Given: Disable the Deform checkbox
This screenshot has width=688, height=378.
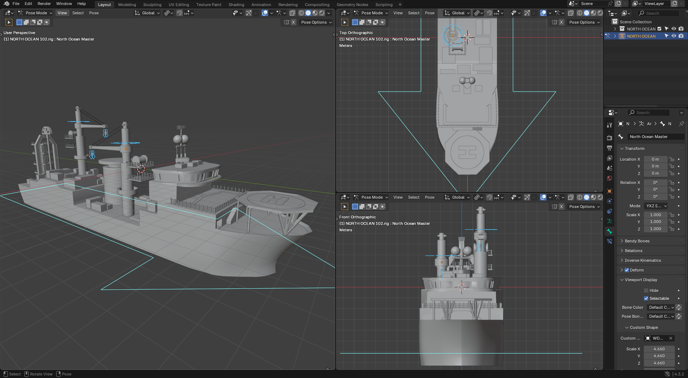Looking at the screenshot, I should point(627,270).
